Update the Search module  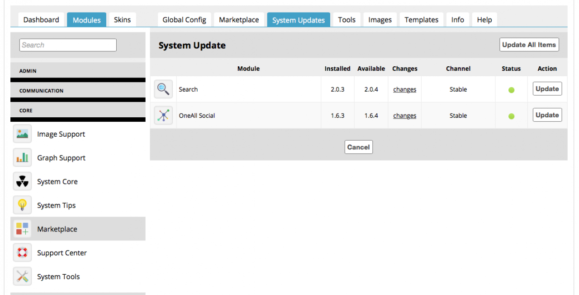coord(547,89)
